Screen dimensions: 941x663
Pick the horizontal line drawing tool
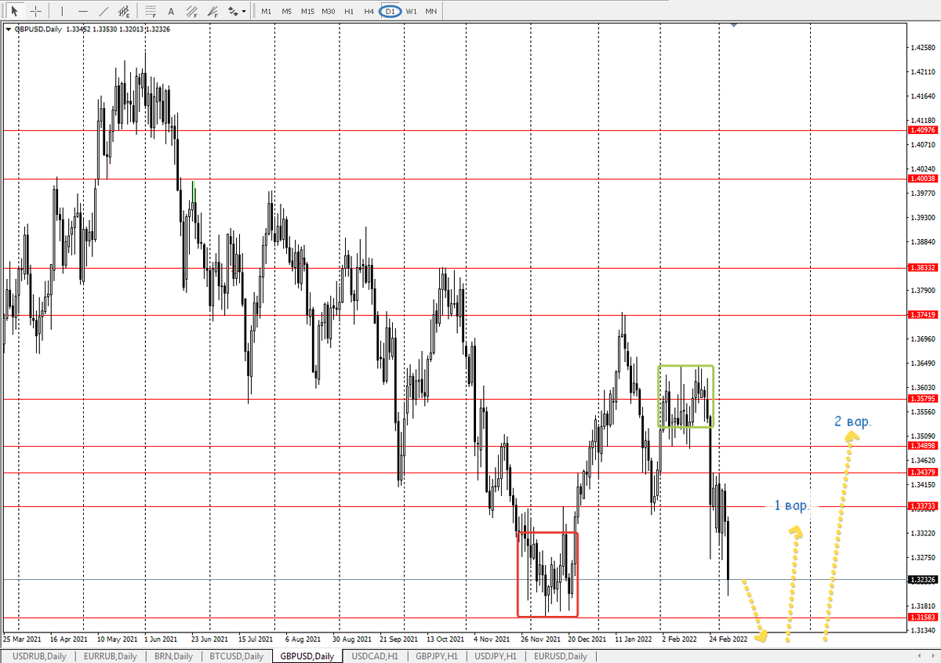pos(82,11)
